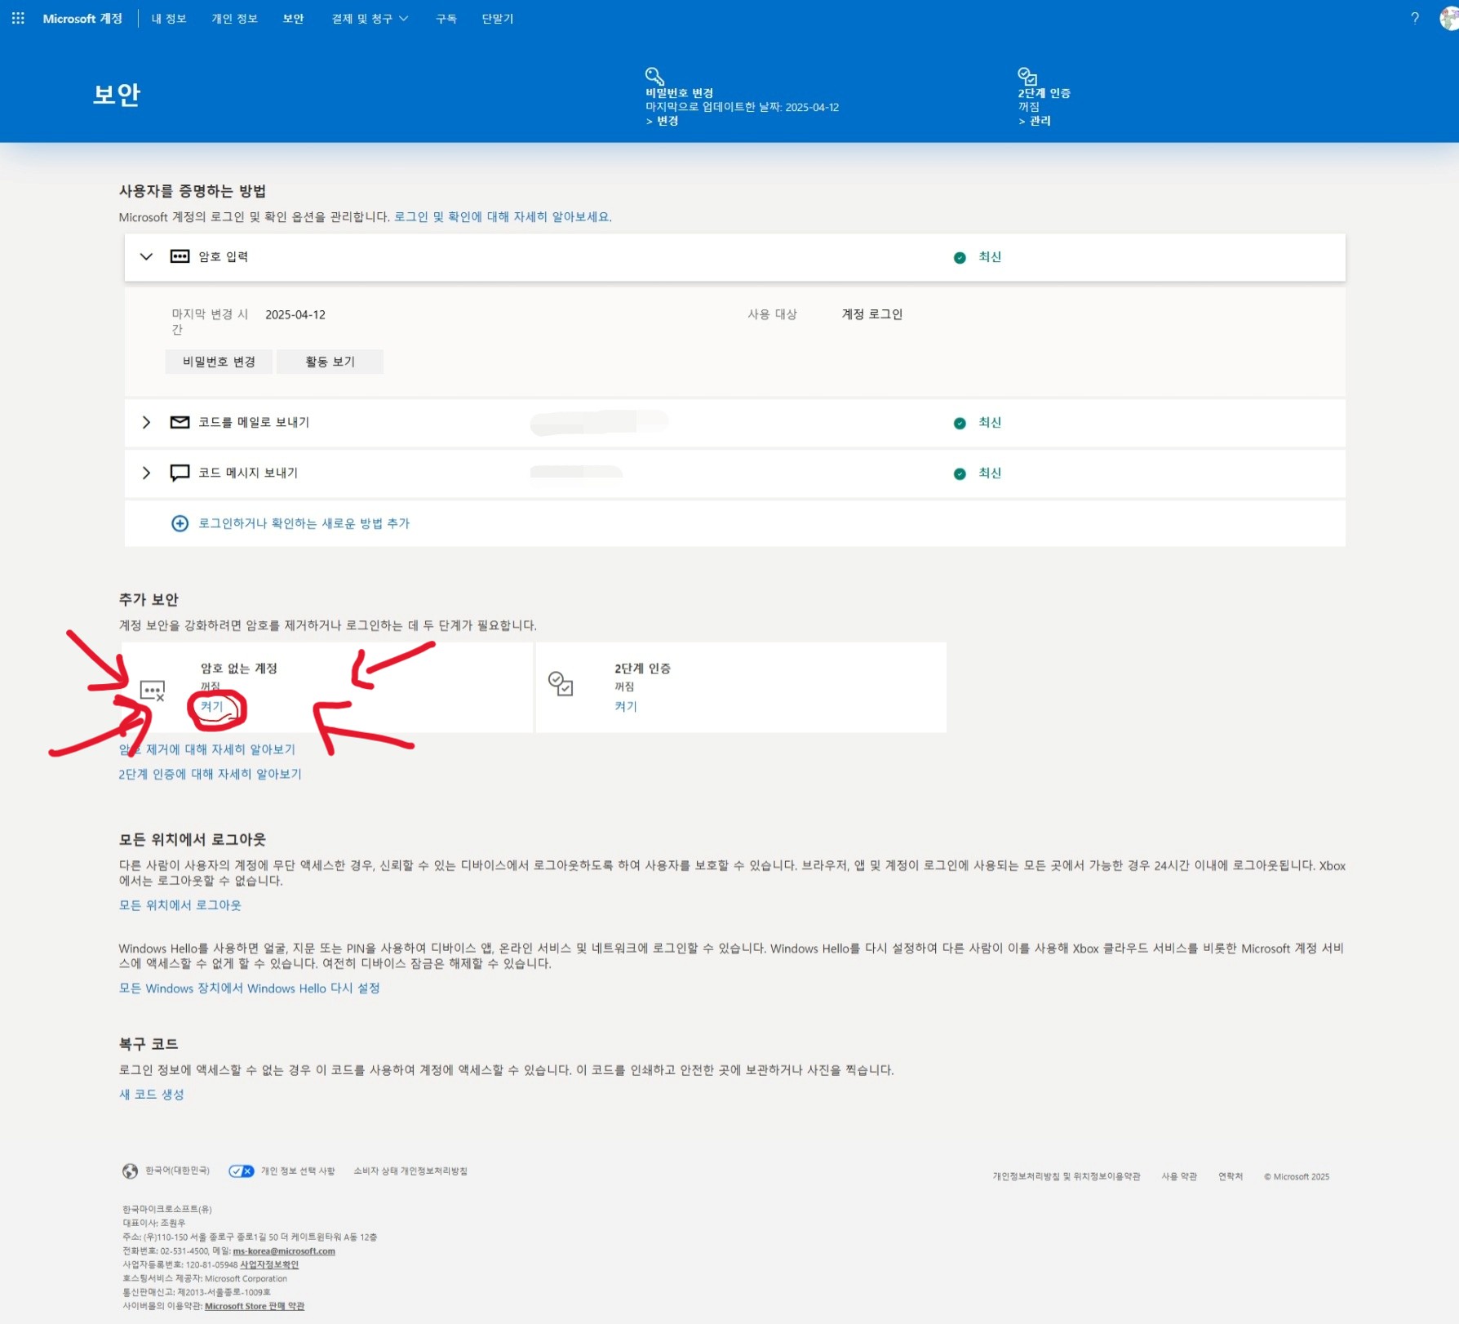Click 모든 위치에서 로그아웃 link

[180, 905]
